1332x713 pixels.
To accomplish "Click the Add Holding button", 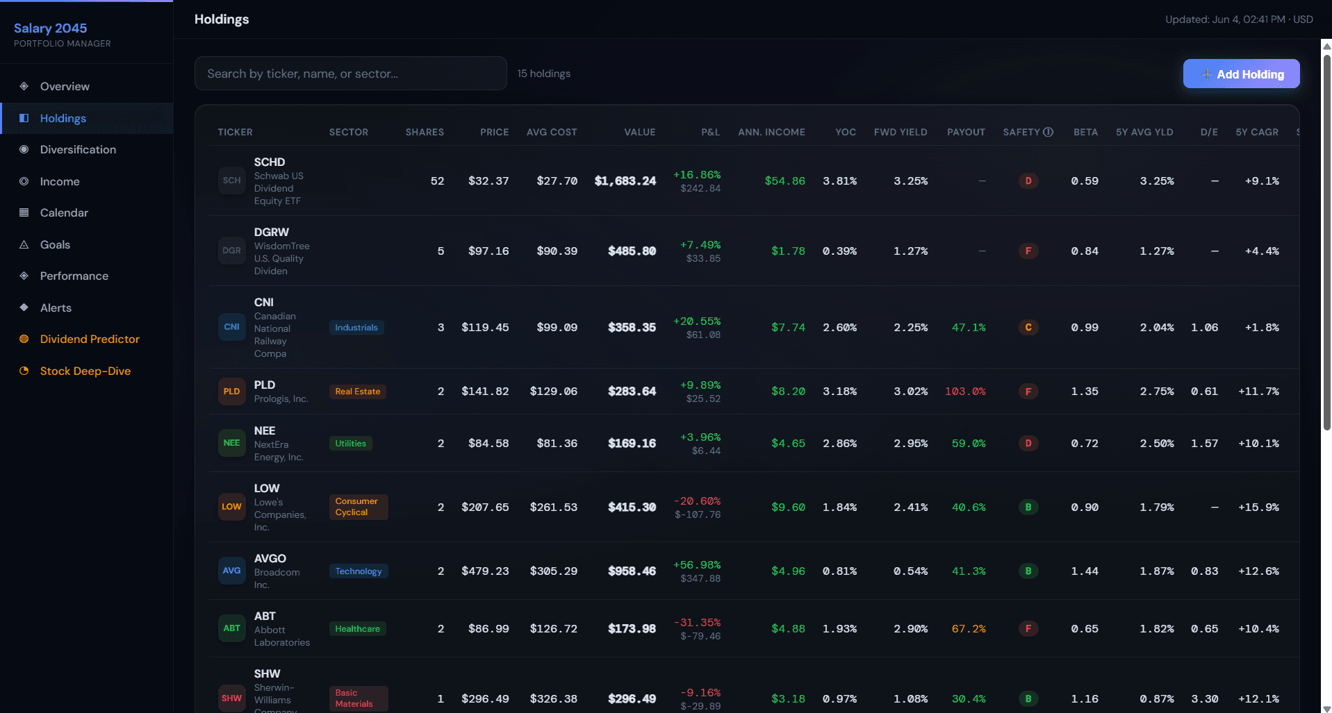I will pos(1241,74).
